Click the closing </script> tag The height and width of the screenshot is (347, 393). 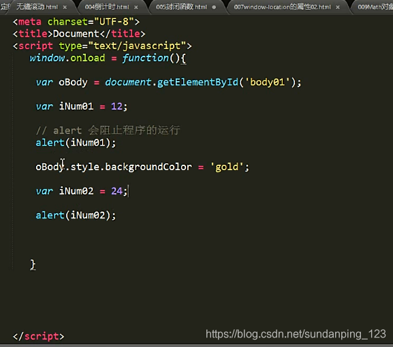coord(38,336)
